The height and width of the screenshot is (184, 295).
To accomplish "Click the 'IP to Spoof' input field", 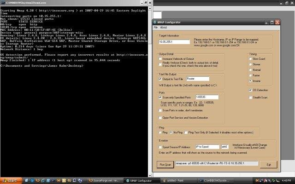I will click(x=207, y=147).
